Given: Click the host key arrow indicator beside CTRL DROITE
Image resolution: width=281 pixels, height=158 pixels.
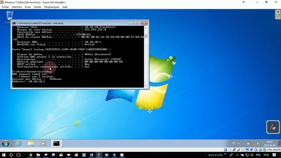Looking at the screenshot, I should point(264,150).
